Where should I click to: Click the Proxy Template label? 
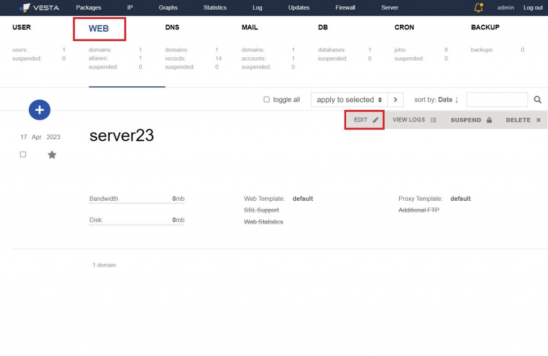point(421,199)
